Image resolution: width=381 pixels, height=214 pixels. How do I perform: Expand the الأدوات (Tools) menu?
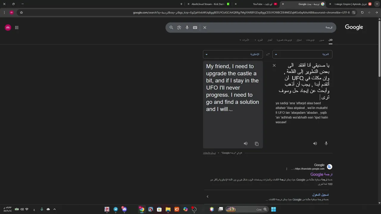point(245,40)
